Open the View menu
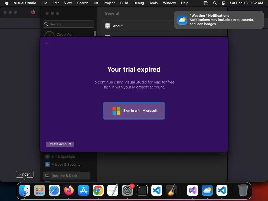 (x=68, y=3)
